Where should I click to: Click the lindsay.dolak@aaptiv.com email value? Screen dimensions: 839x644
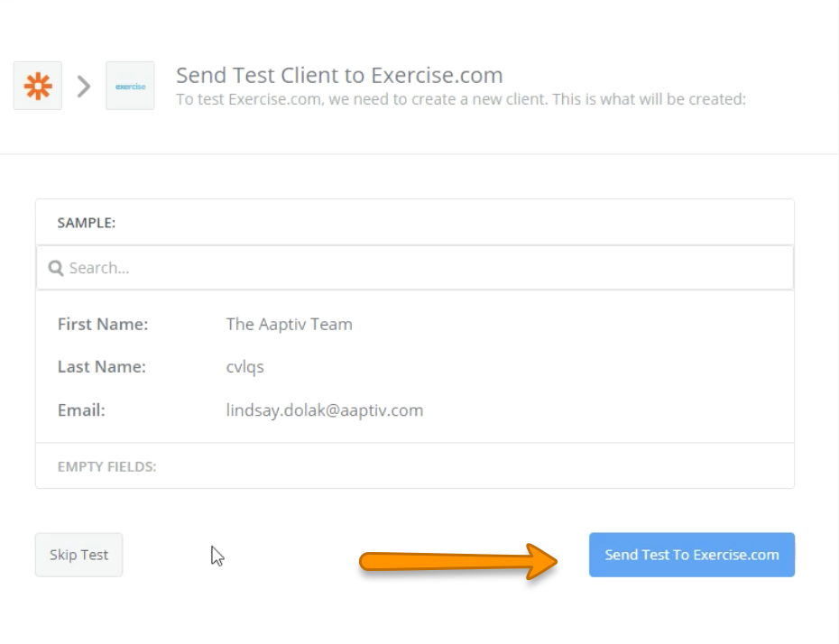[x=324, y=410]
